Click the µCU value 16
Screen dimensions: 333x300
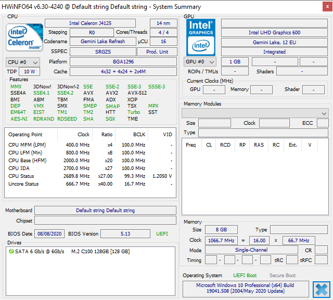tap(163, 42)
